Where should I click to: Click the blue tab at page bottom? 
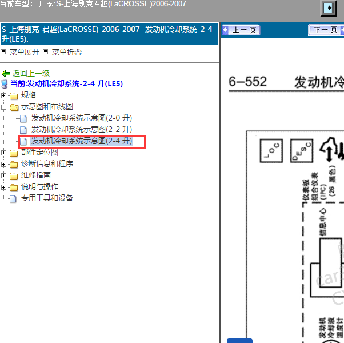tap(239, 341)
